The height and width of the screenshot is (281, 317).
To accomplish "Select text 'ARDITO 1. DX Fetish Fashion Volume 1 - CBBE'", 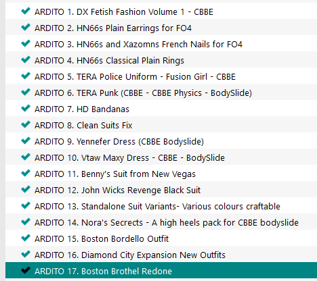I will point(124,12).
